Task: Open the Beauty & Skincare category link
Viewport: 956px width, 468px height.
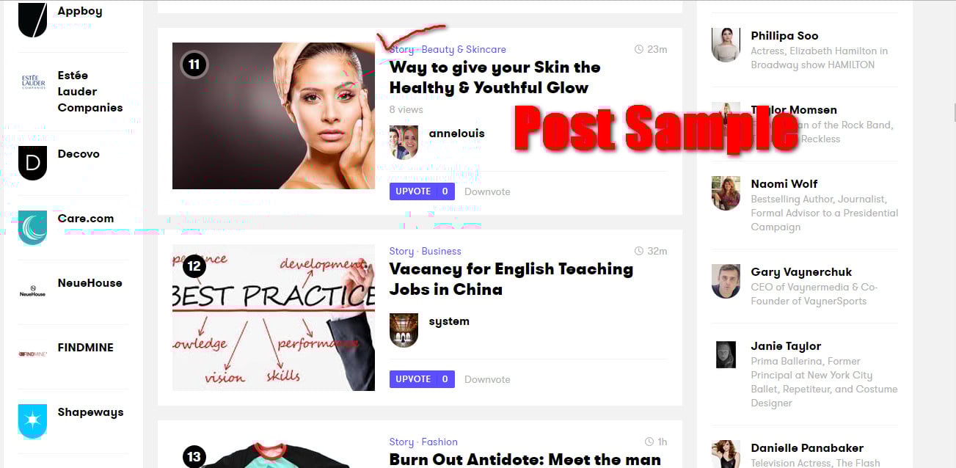Action: [x=464, y=49]
